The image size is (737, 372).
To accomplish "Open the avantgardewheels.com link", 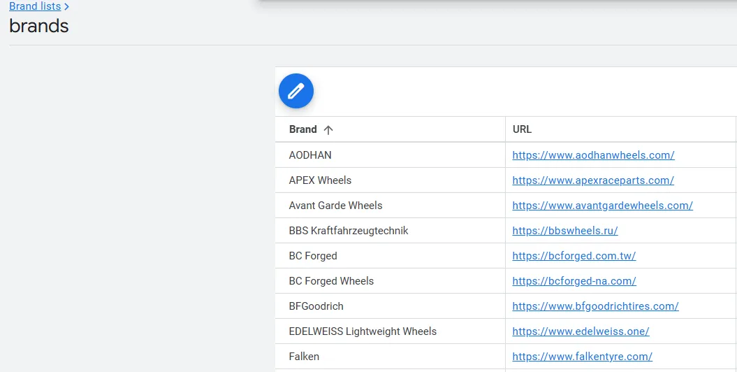I will 602,206.
